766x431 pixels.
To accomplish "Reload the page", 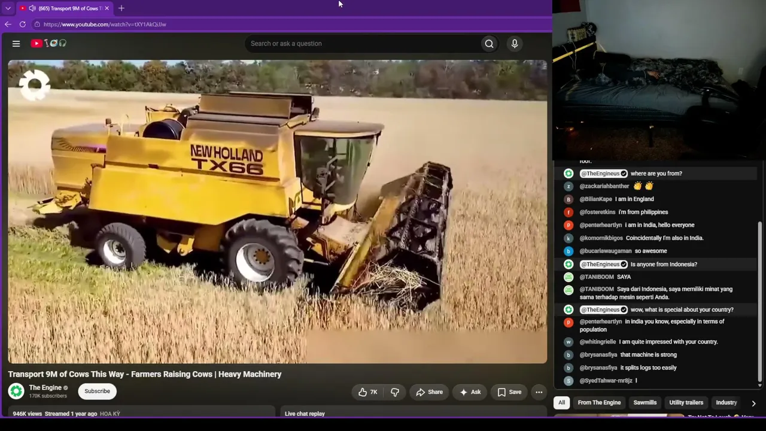I will click(x=23, y=25).
